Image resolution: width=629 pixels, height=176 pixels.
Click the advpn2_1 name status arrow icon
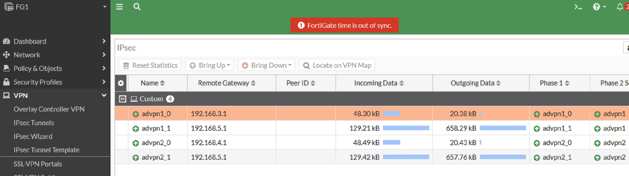point(136,158)
